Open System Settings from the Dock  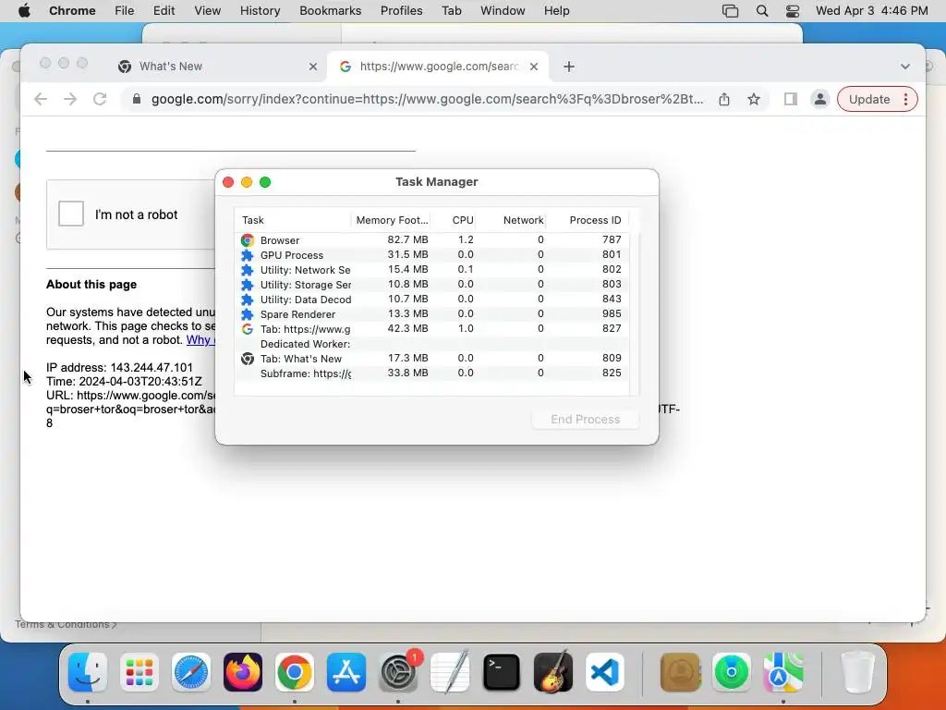pyautogui.click(x=398, y=672)
